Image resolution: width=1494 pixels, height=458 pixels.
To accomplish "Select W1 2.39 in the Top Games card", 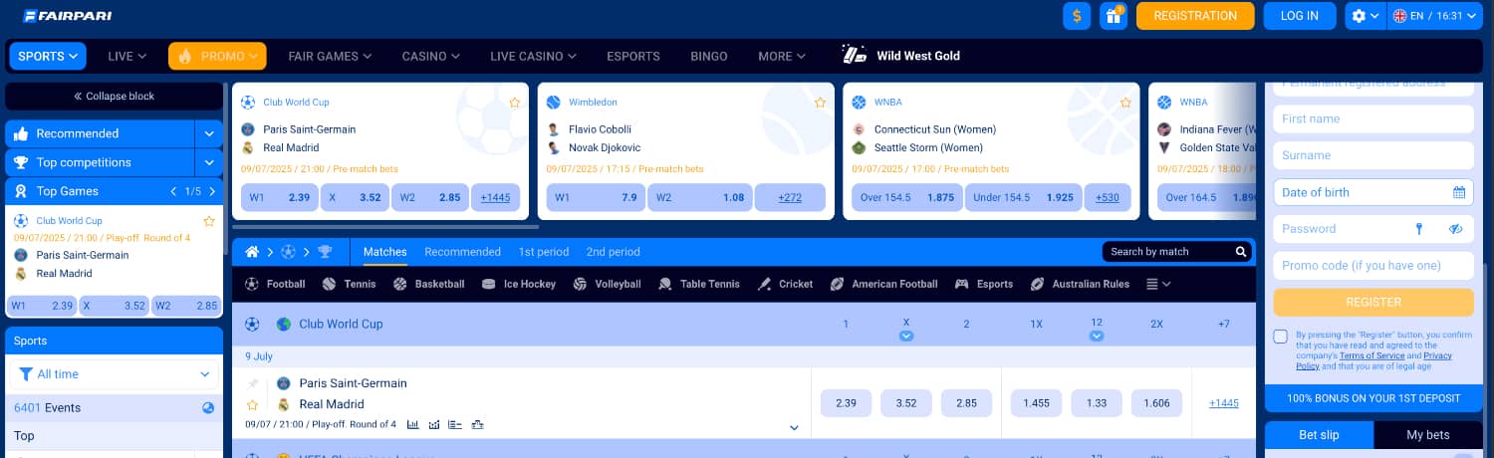I will (42, 306).
